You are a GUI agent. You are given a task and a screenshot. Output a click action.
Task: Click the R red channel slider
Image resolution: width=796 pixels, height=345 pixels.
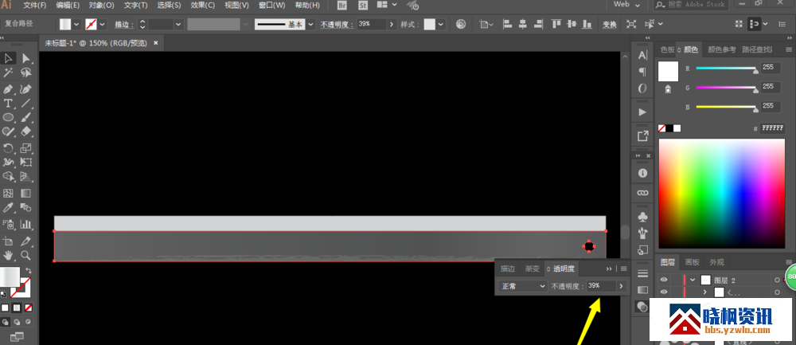725,69
